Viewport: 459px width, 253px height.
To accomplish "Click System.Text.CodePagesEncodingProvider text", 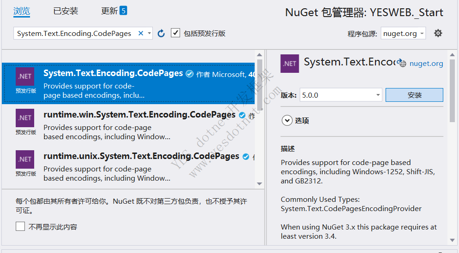I will (351, 209).
